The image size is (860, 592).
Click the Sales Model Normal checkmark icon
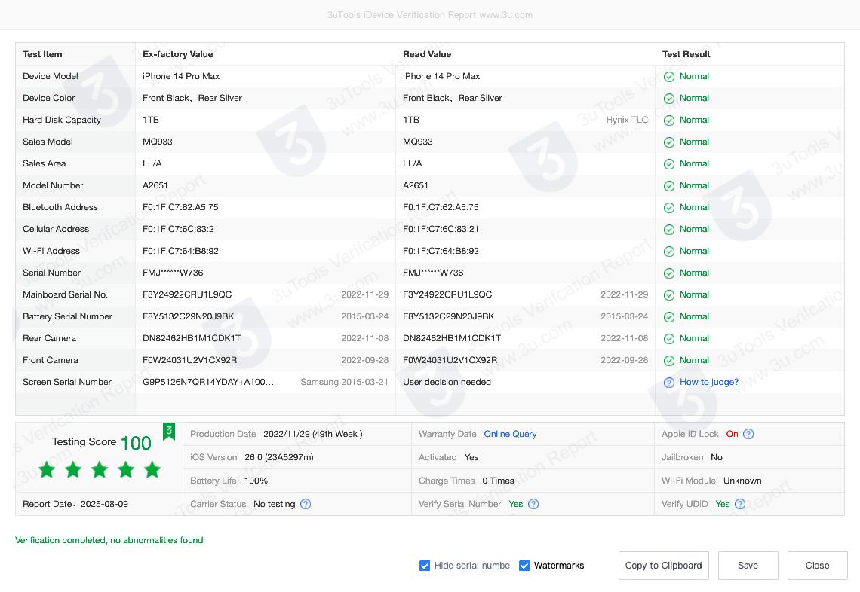pos(668,142)
